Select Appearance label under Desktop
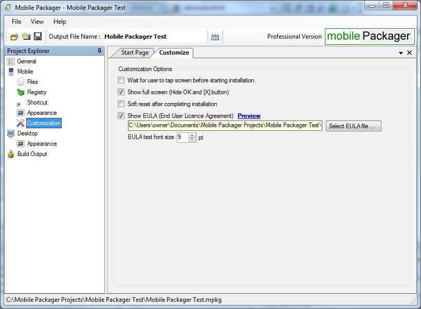The width and height of the screenshot is (421, 309). pyautogui.click(x=42, y=144)
